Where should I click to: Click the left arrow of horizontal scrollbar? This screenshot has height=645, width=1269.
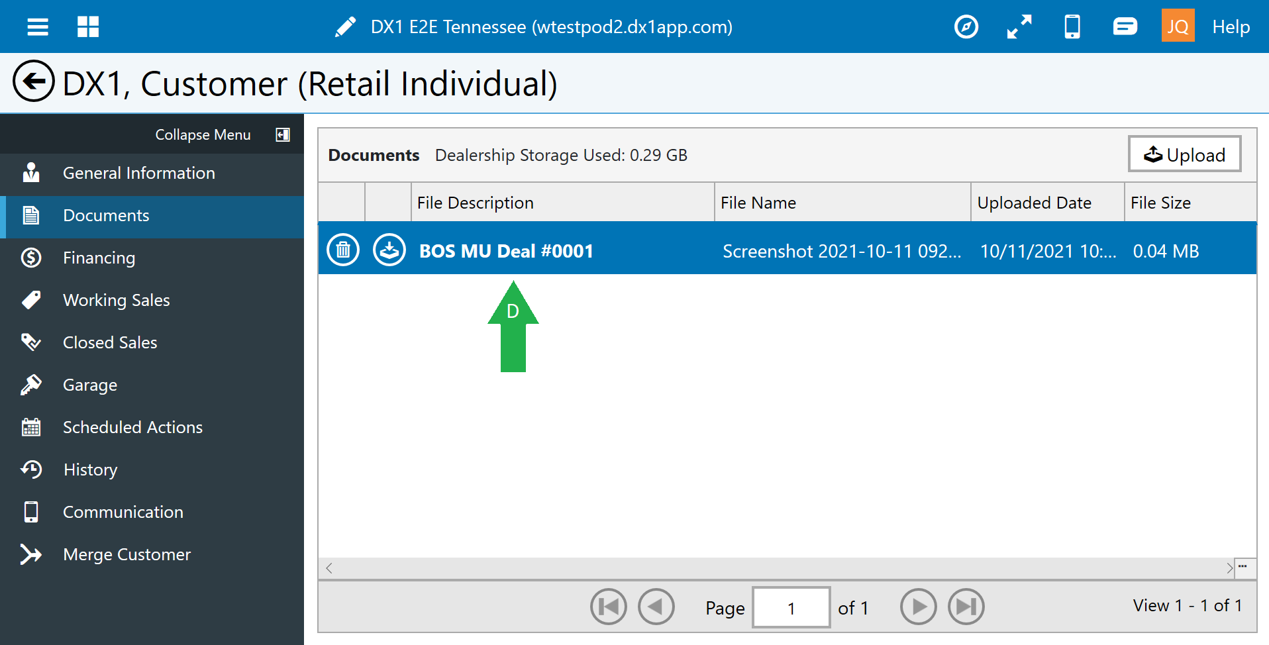(x=329, y=568)
